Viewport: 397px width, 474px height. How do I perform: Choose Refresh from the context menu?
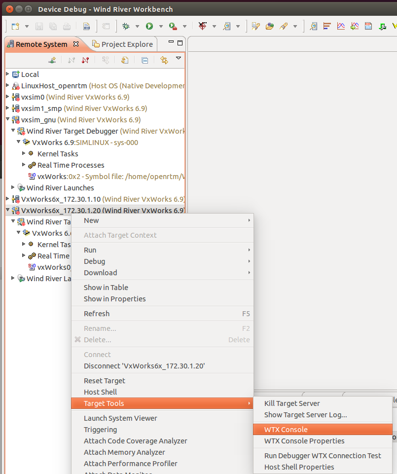(x=162, y=314)
